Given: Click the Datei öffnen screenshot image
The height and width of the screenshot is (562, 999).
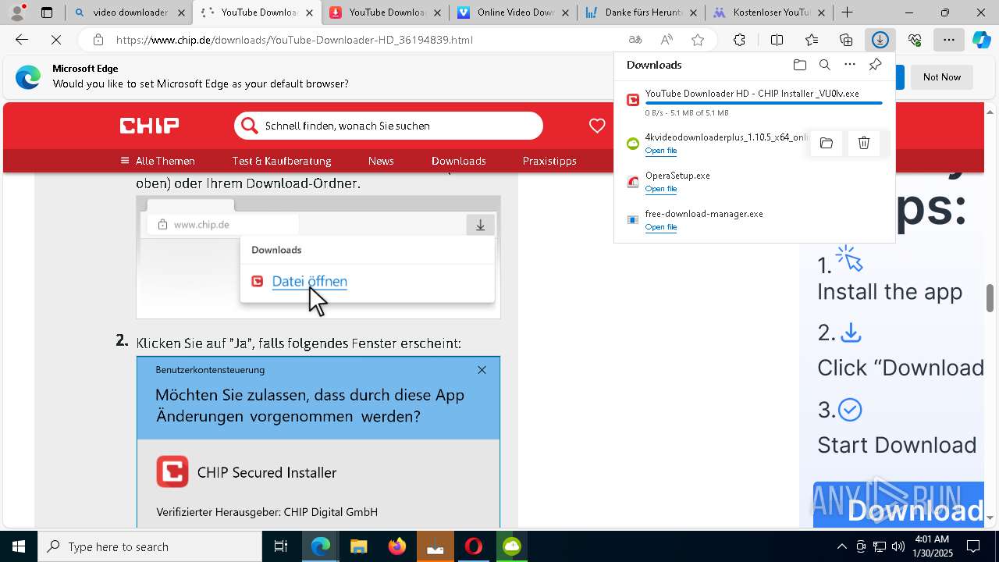Looking at the screenshot, I should click(318, 258).
